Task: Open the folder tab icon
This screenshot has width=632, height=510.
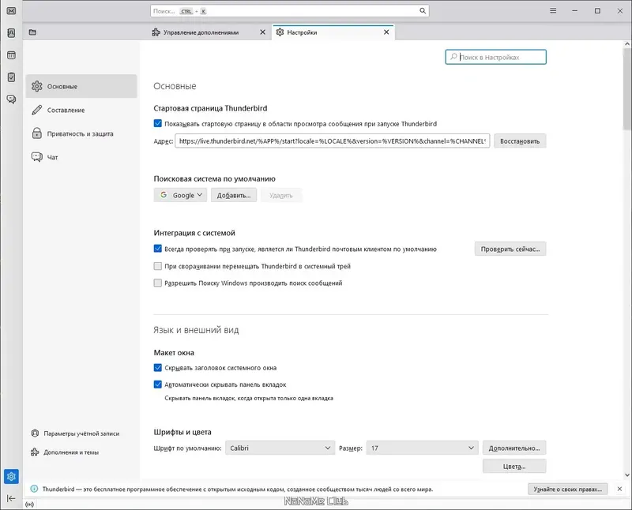Action: (32, 32)
